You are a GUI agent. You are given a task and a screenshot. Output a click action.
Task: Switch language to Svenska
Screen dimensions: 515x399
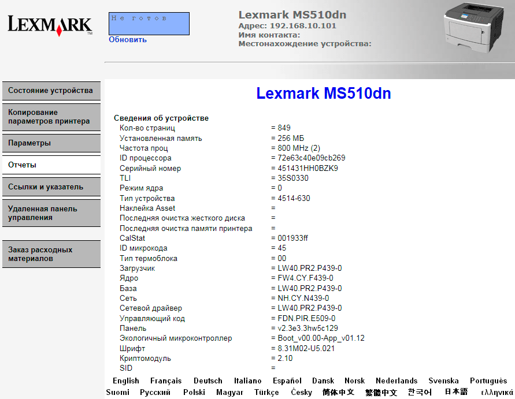click(x=443, y=381)
